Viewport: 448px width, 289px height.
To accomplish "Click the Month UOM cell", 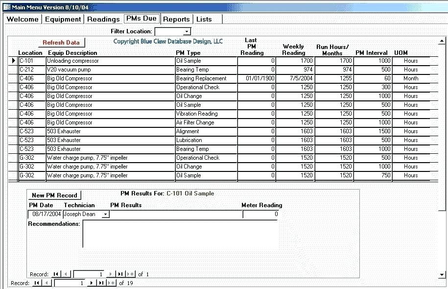I will coord(411,78).
